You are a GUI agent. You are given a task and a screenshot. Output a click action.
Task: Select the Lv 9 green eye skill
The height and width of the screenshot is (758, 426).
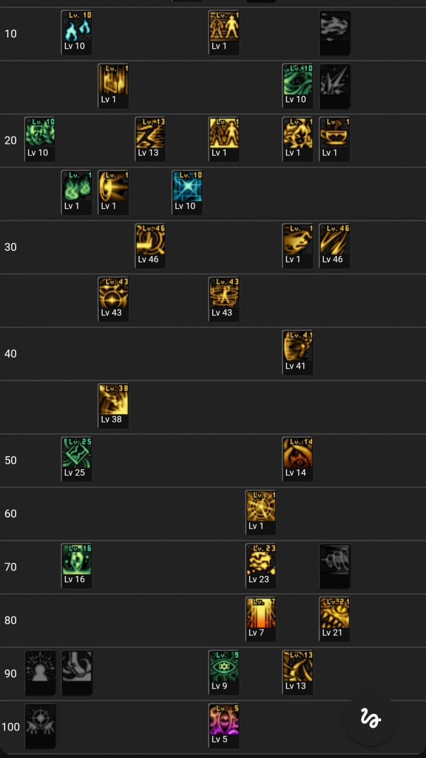224,673
